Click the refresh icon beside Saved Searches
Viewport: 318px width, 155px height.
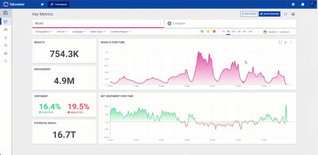(x=285, y=14)
